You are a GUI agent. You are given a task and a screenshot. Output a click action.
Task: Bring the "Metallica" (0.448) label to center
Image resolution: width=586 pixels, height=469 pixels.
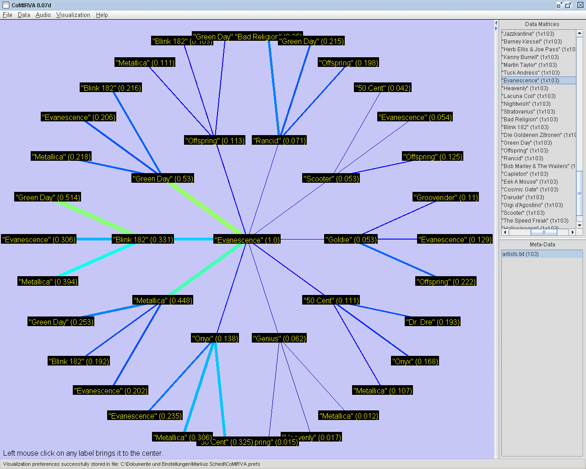coord(163,300)
